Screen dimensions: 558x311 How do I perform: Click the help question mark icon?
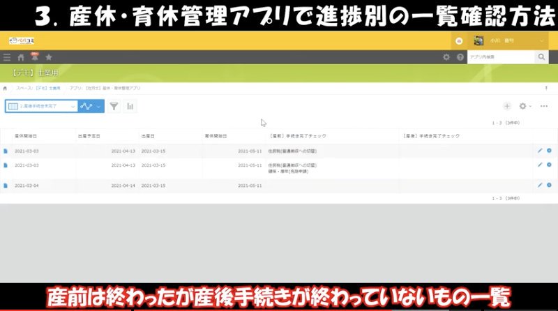[460, 57]
